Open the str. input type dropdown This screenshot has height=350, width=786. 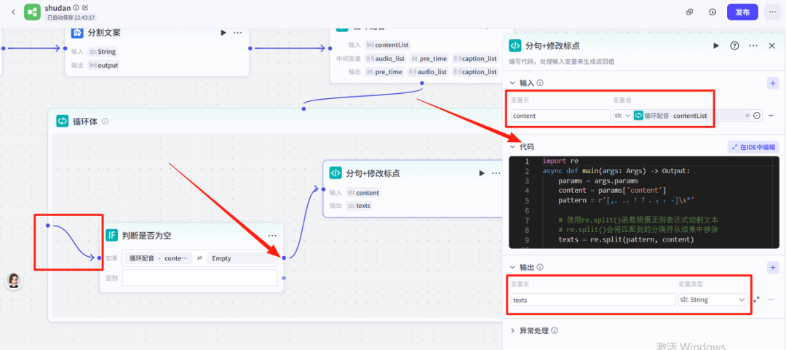tap(622, 115)
